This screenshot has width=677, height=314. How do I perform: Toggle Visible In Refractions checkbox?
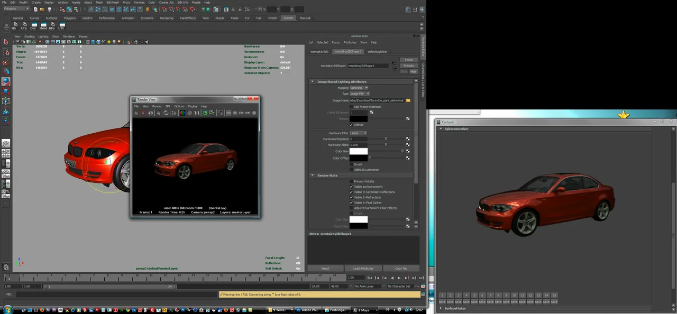pos(351,197)
